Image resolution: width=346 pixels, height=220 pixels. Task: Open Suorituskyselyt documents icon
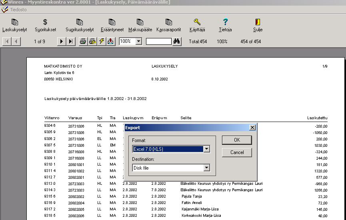click(80, 25)
